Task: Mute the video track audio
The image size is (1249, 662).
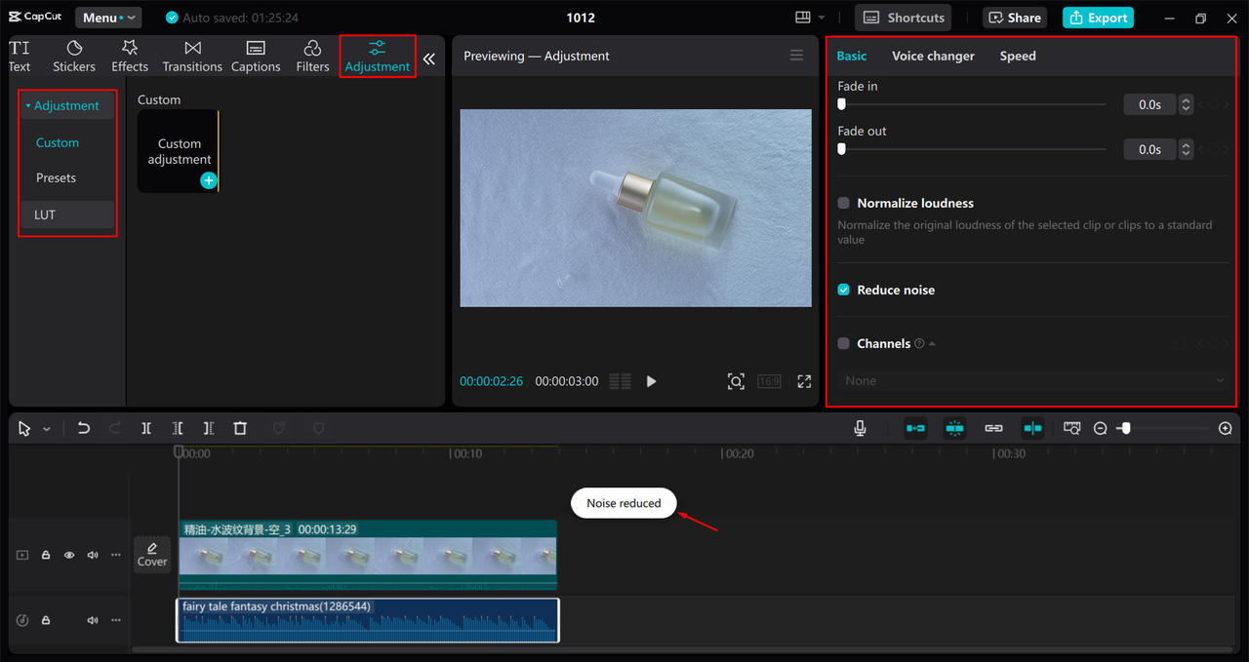Action: [x=93, y=555]
